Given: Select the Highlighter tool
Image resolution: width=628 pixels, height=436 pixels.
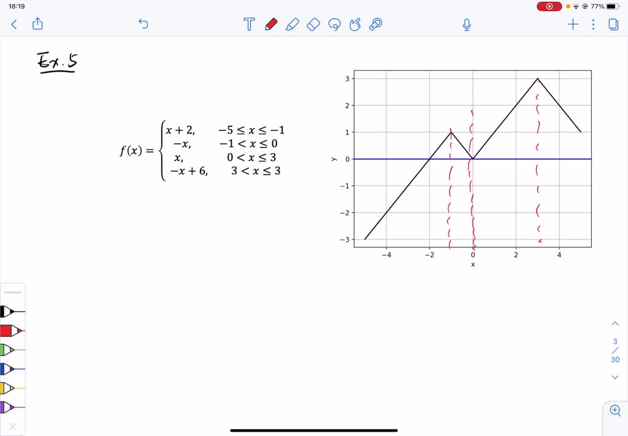Looking at the screenshot, I should 293,24.
